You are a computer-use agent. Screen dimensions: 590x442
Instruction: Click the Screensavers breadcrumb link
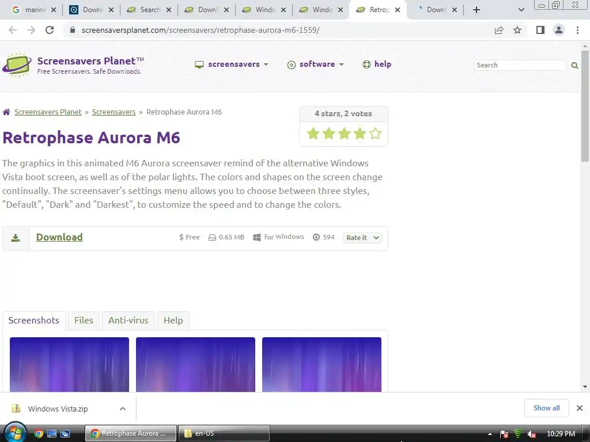coord(114,112)
